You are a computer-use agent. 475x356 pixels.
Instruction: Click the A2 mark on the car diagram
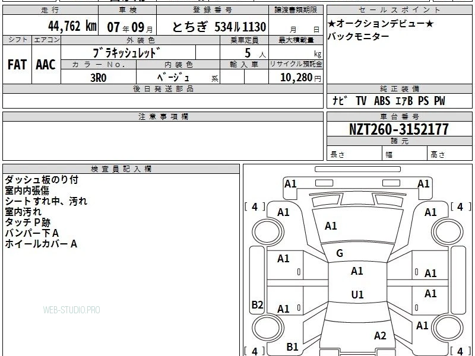click(380, 335)
